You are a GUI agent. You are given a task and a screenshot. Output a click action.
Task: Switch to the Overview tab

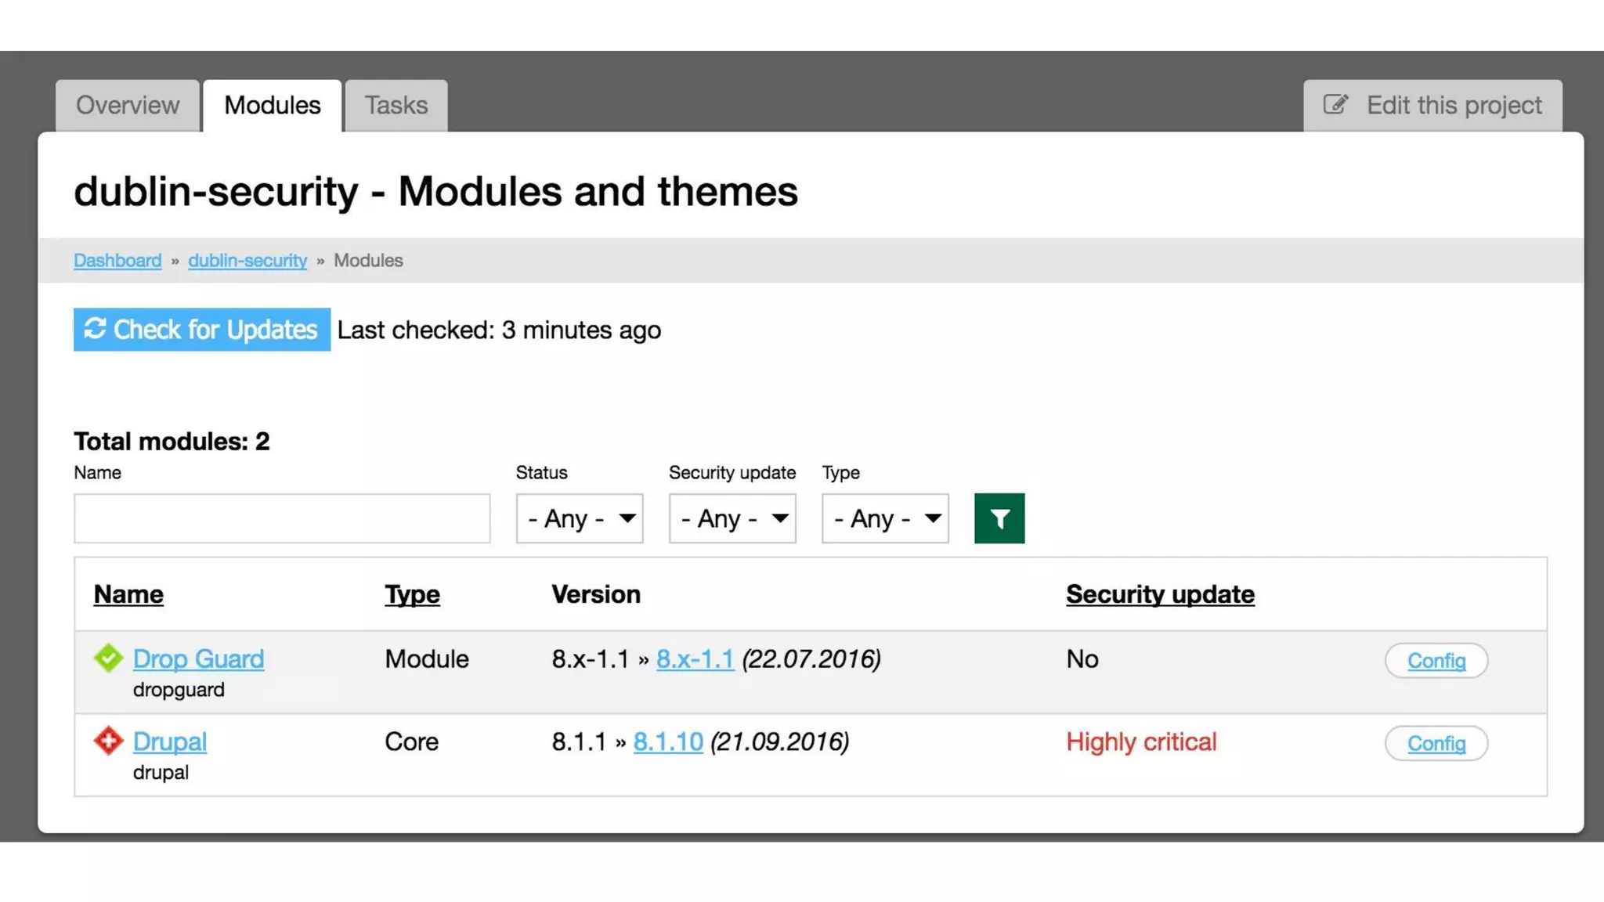[x=127, y=105]
